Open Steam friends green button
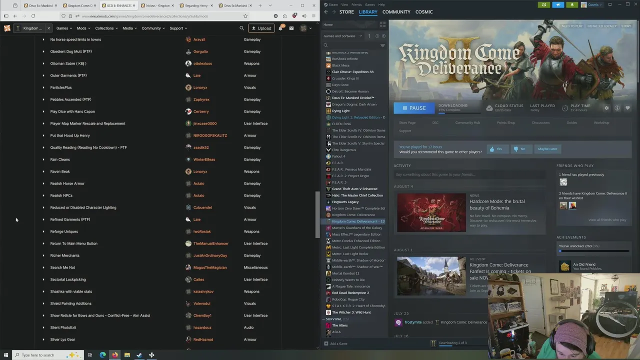 544,4
